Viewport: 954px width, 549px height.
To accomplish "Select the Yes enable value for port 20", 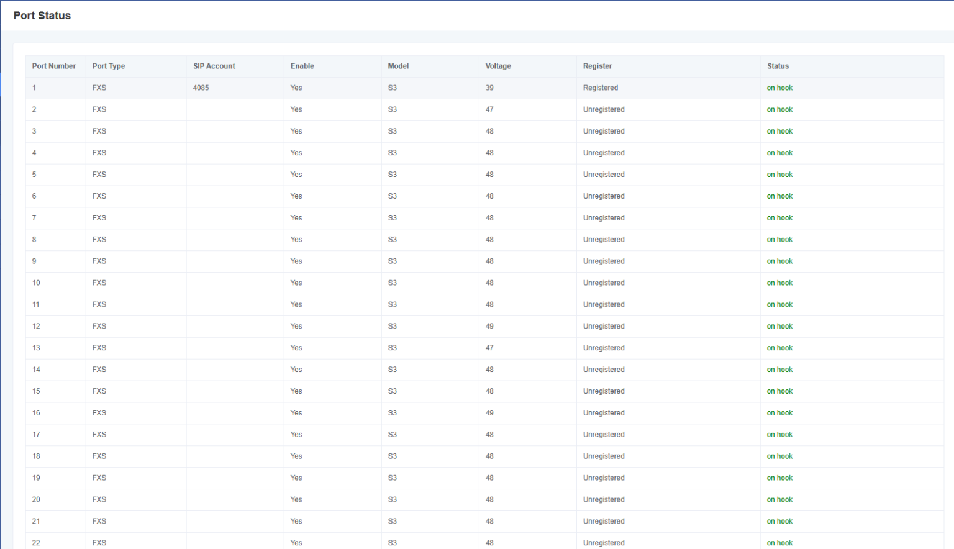I will point(296,500).
